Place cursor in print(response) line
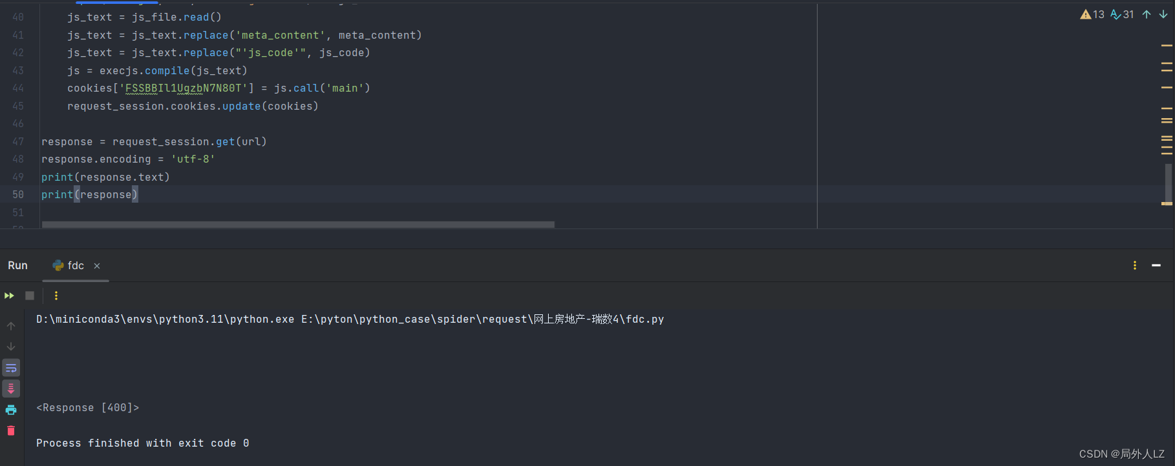 click(x=90, y=195)
